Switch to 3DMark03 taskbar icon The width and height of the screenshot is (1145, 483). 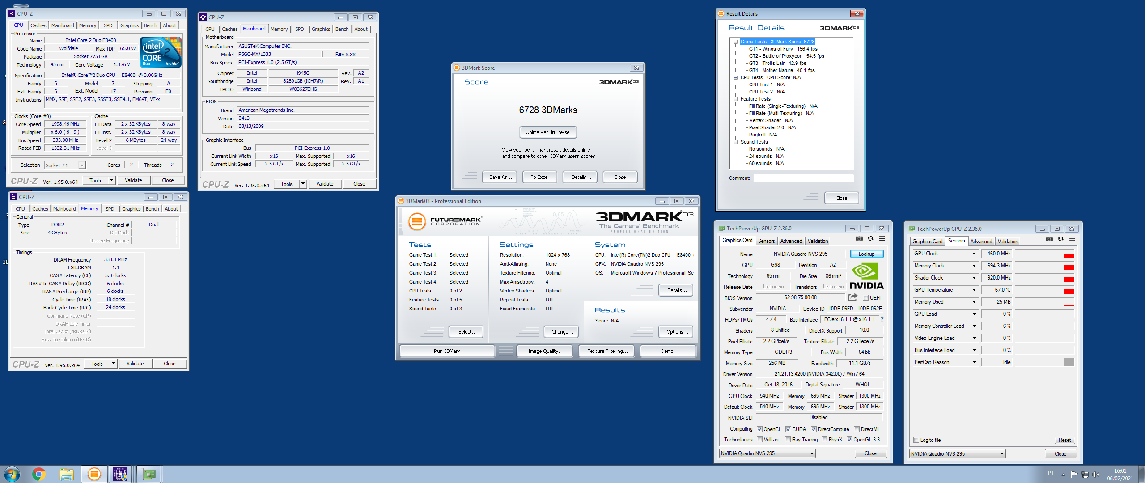pos(94,474)
